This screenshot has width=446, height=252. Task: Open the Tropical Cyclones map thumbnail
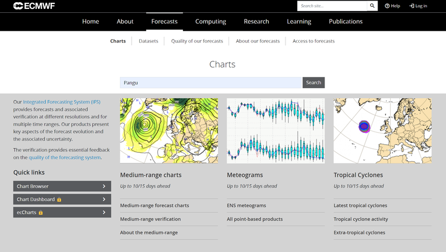click(x=382, y=130)
